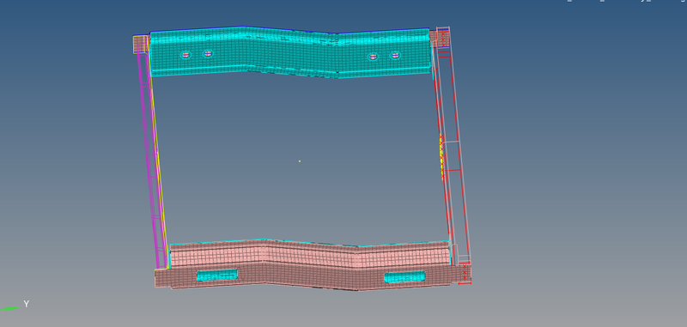
Task: Select the leftmost bolt hole on cyan beam
Action: pyautogui.click(x=185, y=55)
